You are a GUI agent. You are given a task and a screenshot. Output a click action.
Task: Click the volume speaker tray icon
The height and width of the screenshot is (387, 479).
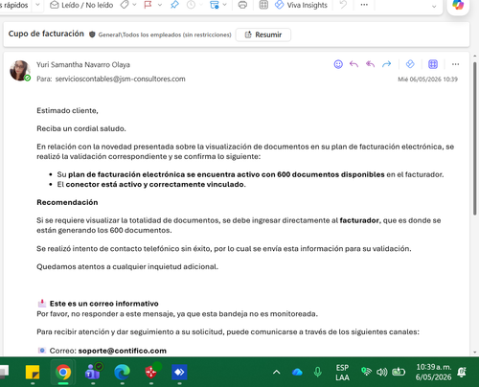382,372
